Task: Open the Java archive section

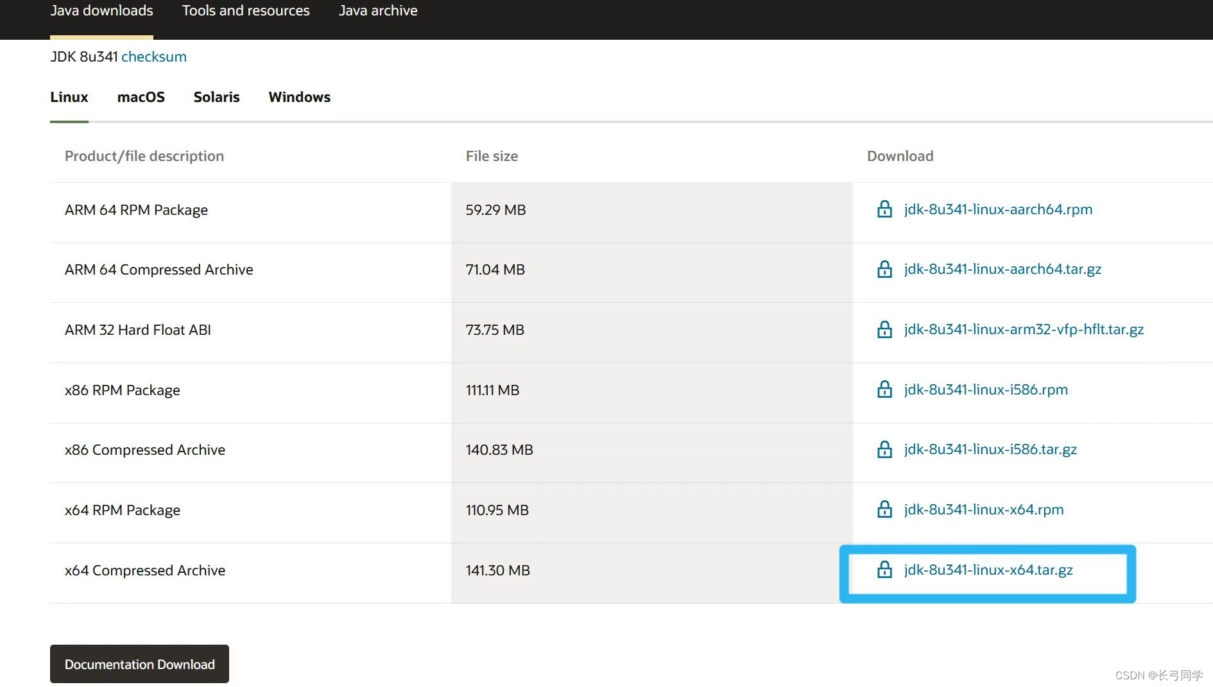Action: 378,10
